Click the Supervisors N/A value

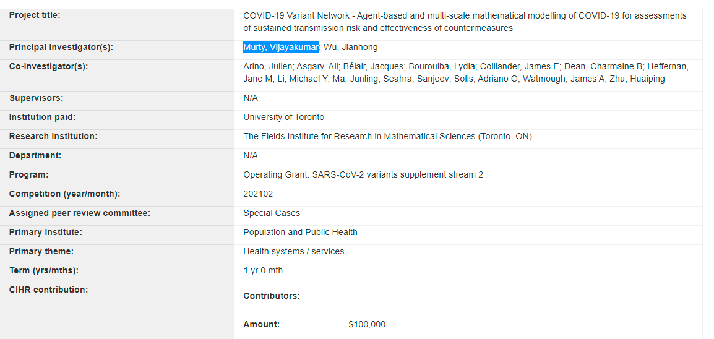(251, 98)
